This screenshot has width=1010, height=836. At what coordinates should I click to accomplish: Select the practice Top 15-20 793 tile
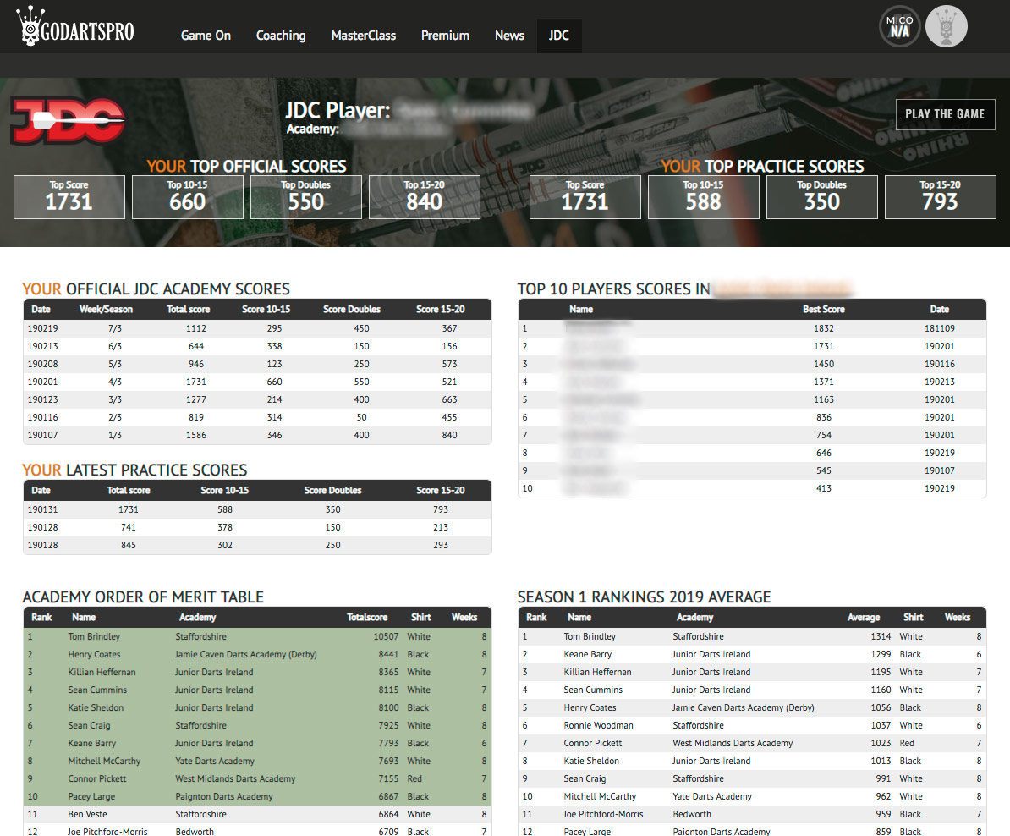coord(941,197)
